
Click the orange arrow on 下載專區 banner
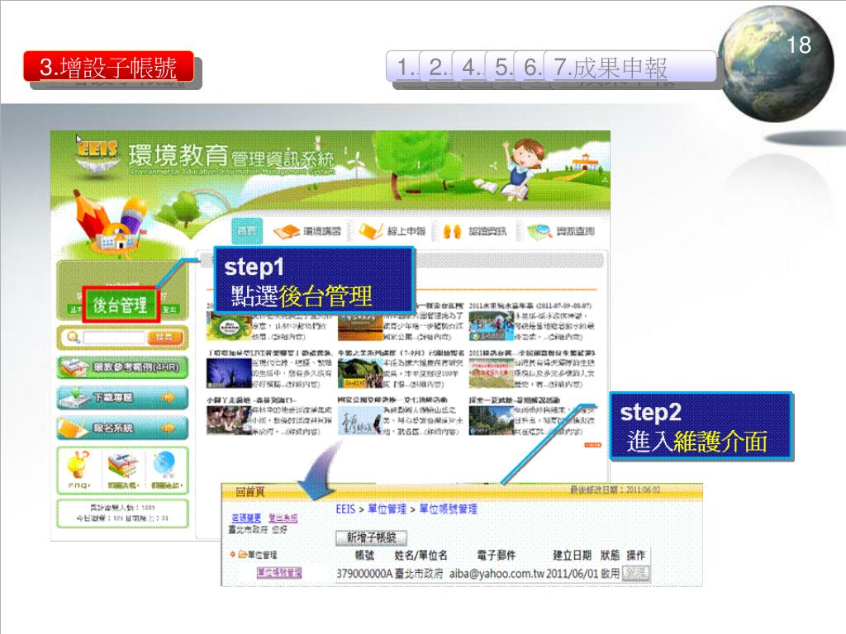pyautogui.click(x=169, y=397)
